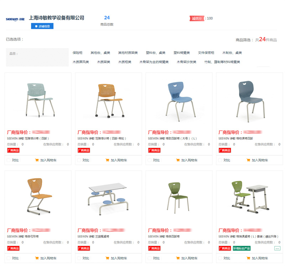Click cart icon for 格菲弓形椅
The height and width of the screenshot is (266, 285).
tap(37, 258)
